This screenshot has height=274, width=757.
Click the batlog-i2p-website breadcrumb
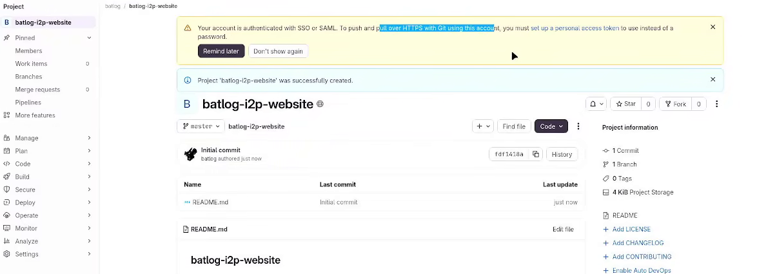click(x=153, y=6)
